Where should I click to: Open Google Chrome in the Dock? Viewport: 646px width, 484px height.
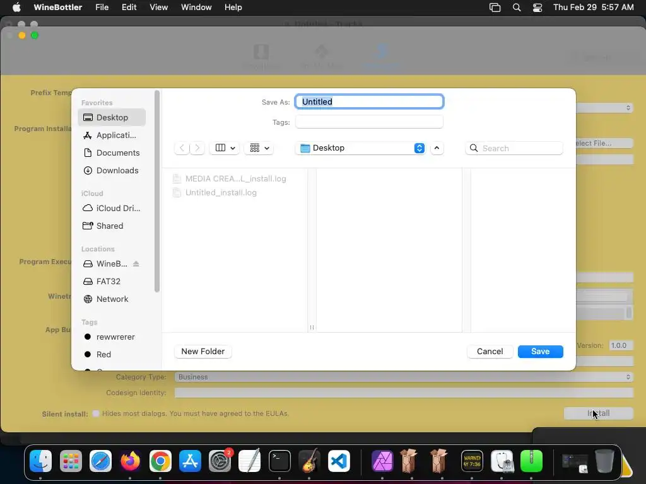pos(160,461)
